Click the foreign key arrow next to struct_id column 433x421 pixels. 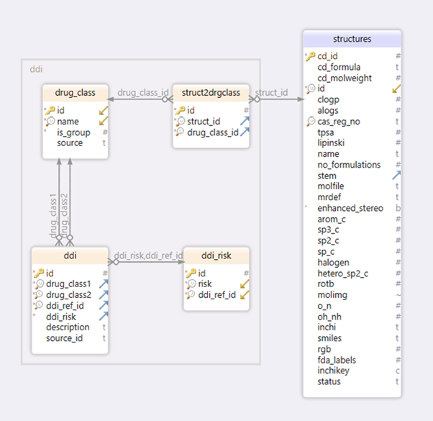(x=245, y=121)
